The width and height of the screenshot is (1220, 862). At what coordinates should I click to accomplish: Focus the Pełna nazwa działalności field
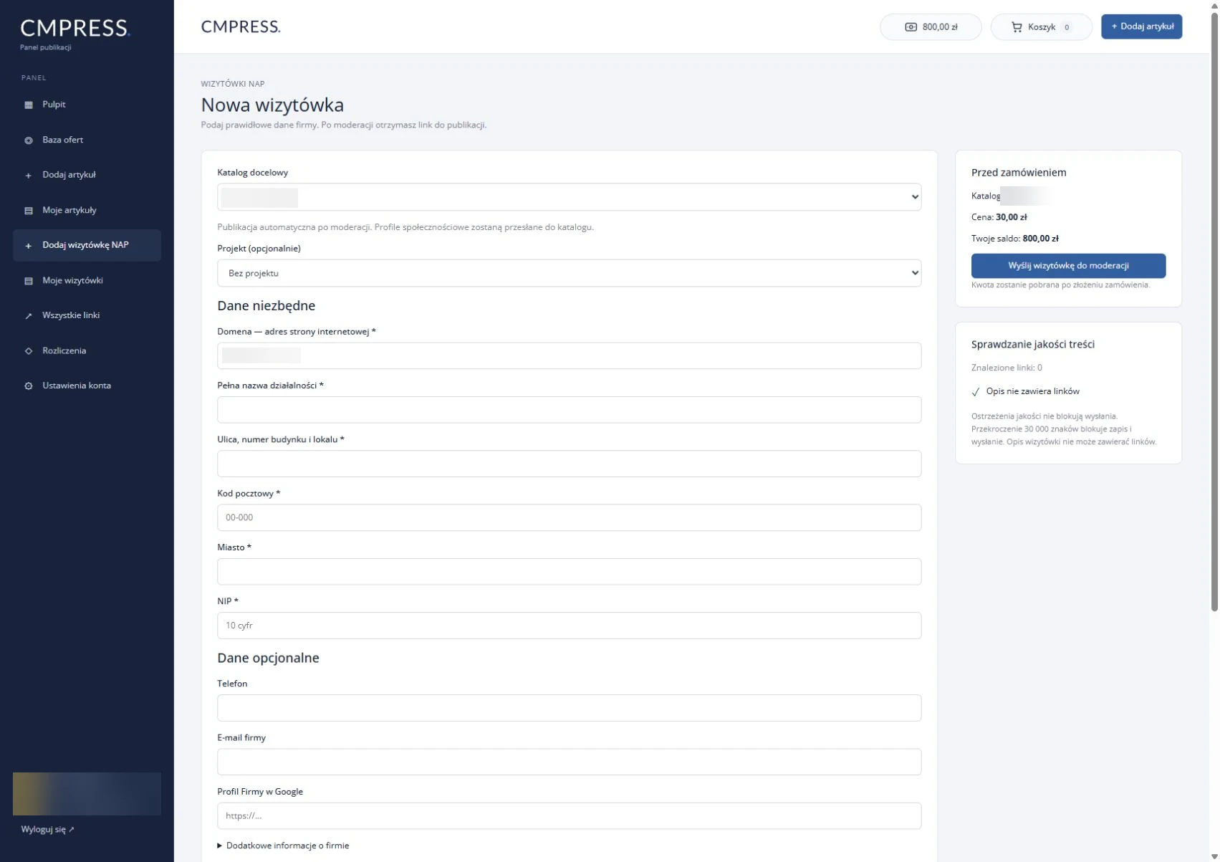pyautogui.click(x=569, y=410)
